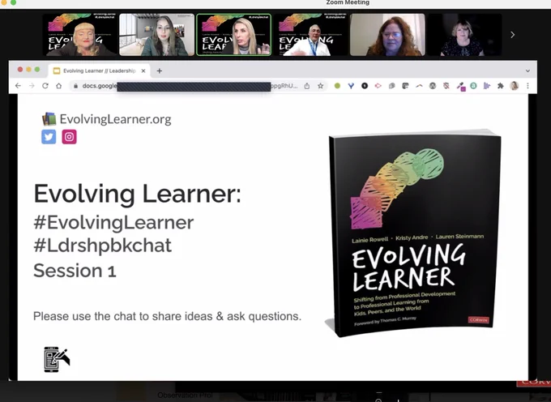Screen dimensions: 551x402
Task: Click the Share icon in address bar
Action: [307, 86]
